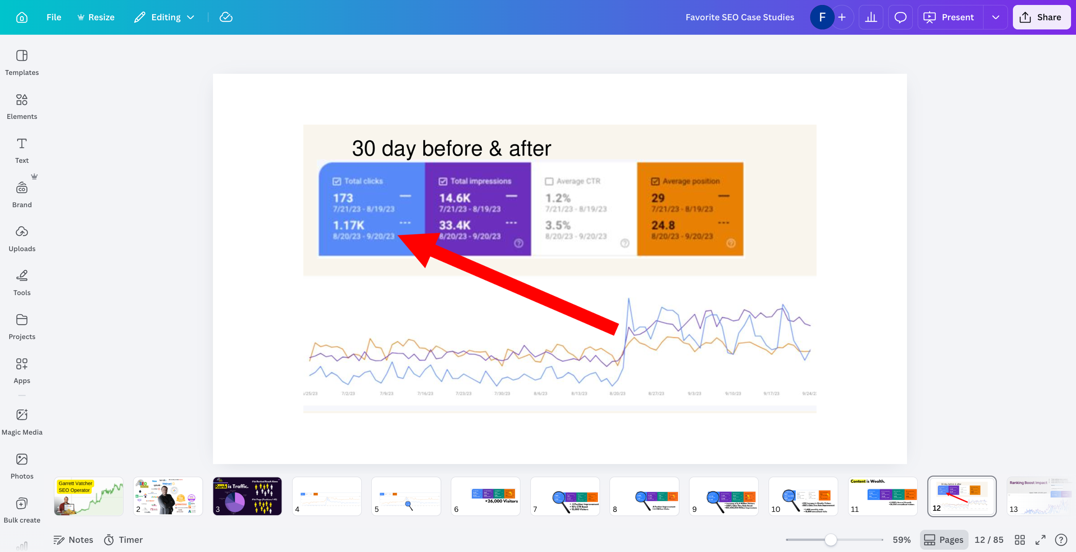Expand the Present options chevron
Viewport: 1076px width, 552px height.
995,17
